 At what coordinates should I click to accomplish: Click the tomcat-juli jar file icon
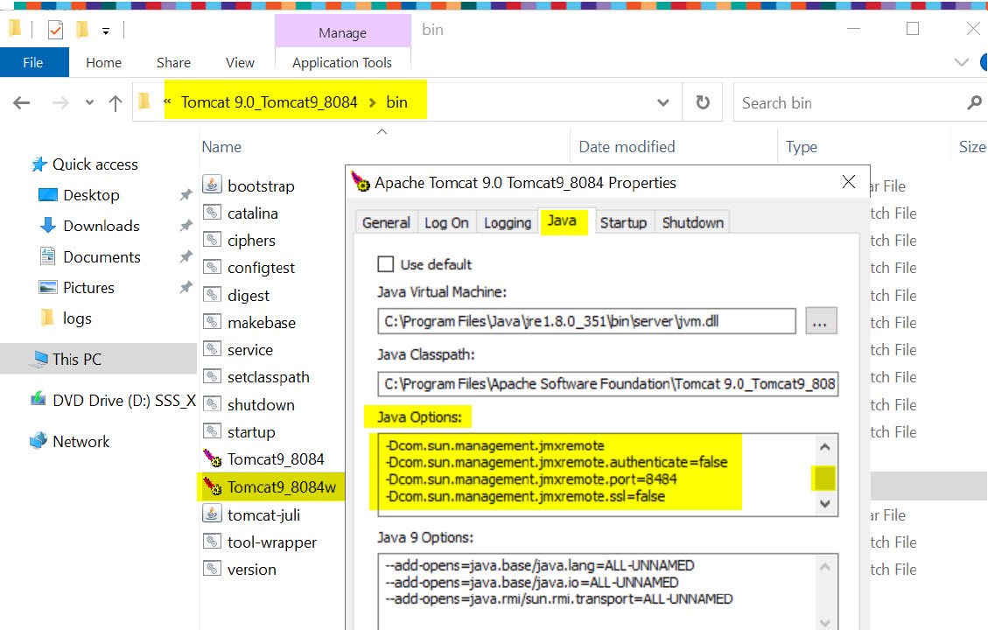[212, 514]
